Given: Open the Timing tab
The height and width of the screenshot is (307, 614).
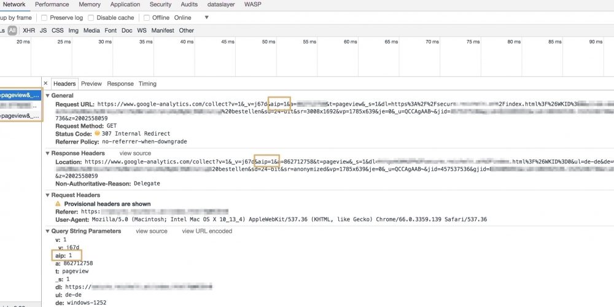Looking at the screenshot, I should (x=147, y=84).
